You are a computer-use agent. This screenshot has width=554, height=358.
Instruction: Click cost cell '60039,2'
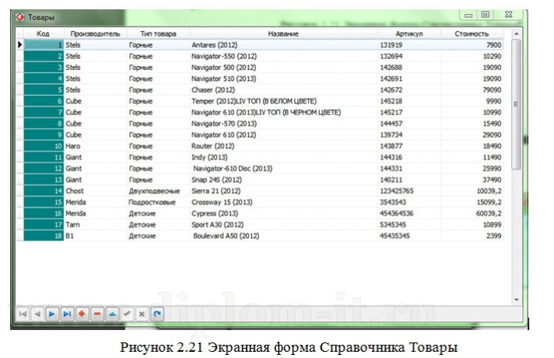tap(472, 213)
